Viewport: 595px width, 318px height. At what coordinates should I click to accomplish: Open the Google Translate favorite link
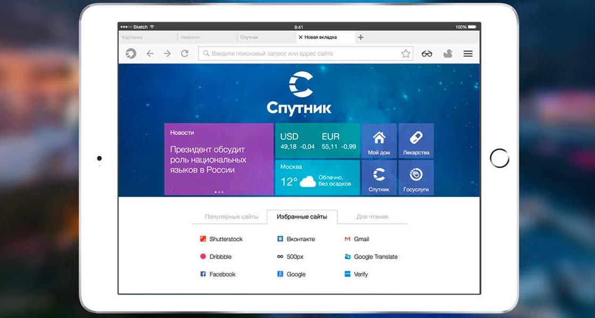371,257
